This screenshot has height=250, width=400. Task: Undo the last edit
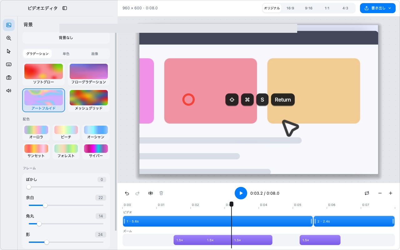(127, 193)
